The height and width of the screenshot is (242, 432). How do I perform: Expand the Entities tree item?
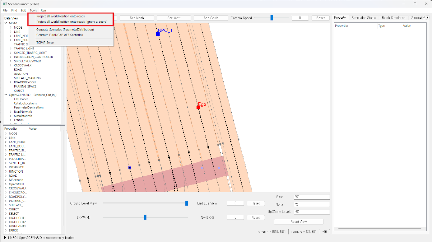point(11,120)
